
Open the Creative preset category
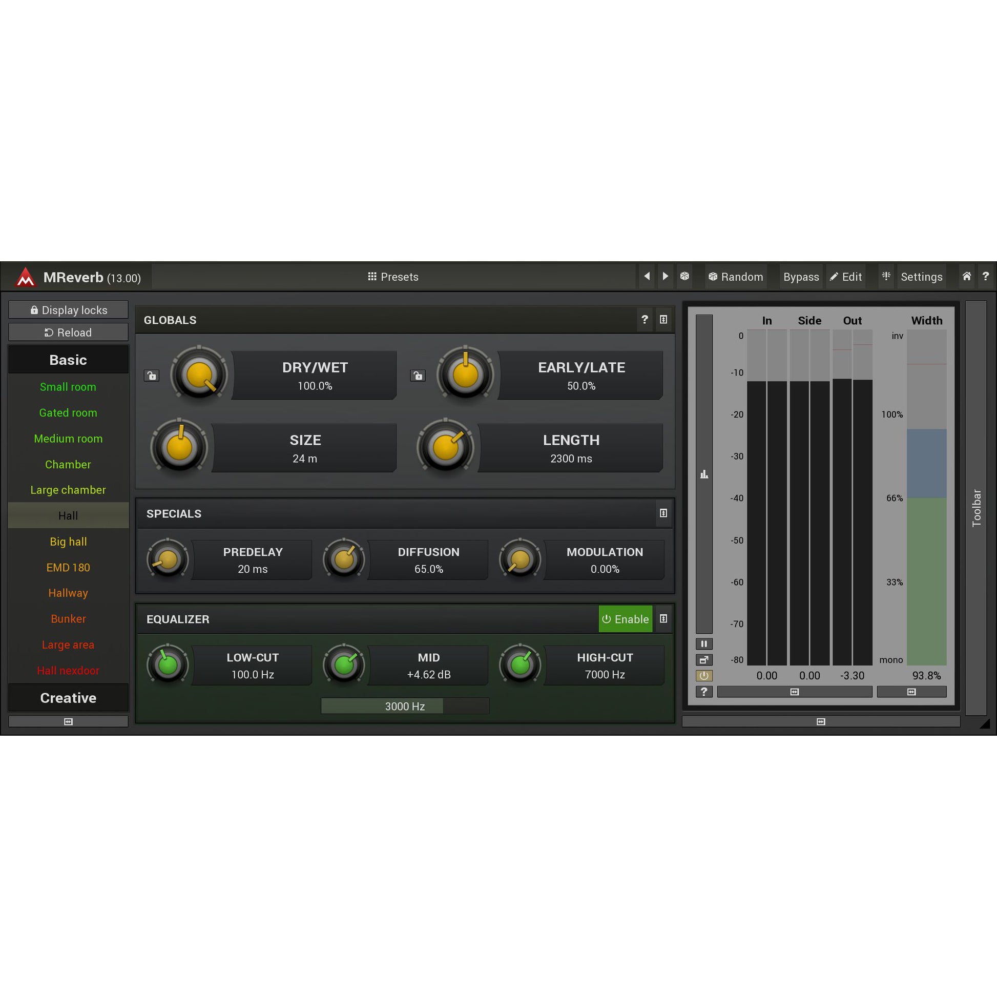[68, 698]
